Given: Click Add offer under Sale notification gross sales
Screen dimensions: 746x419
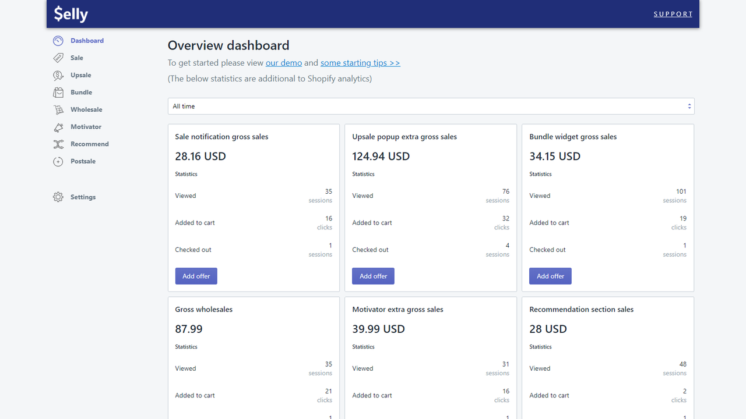Looking at the screenshot, I should [196, 276].
